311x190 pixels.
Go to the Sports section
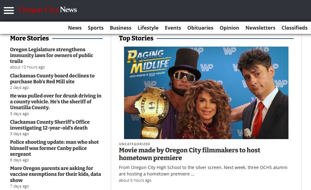(96, 28)
